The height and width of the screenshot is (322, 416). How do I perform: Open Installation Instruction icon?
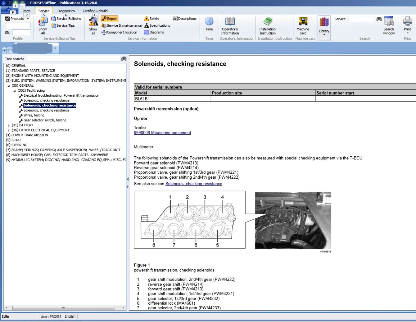pyautogui.click(x=268, y=22)
